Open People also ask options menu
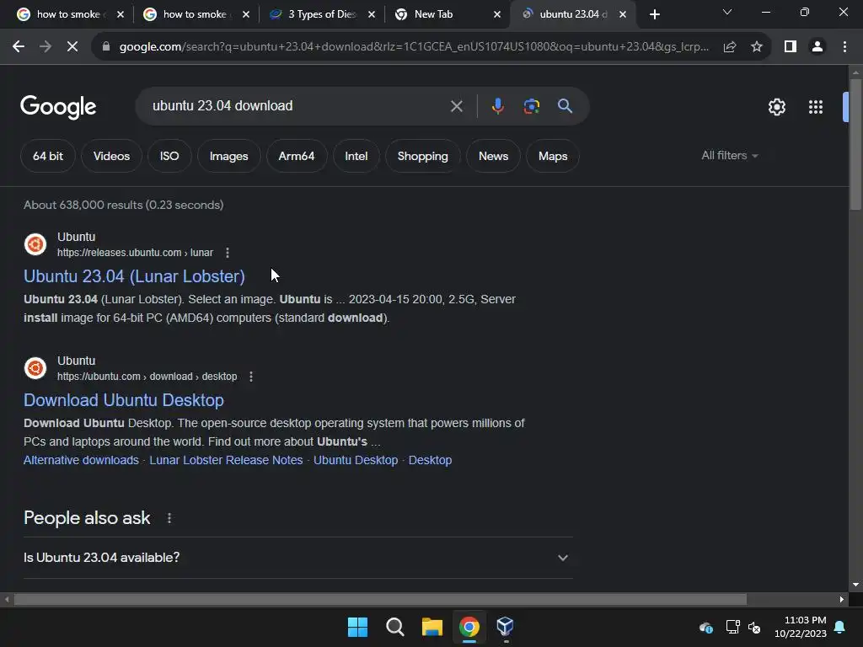 click(169, 518)
